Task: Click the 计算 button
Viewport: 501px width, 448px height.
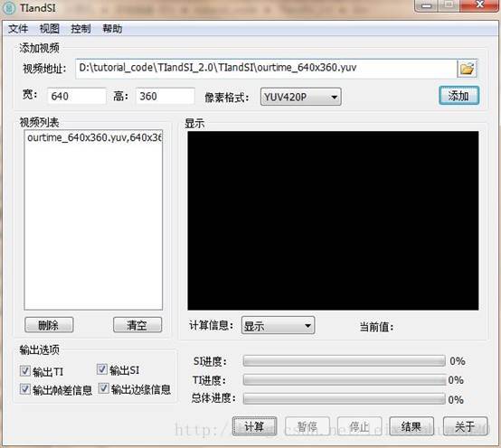Action: click(x=254, y=426)
